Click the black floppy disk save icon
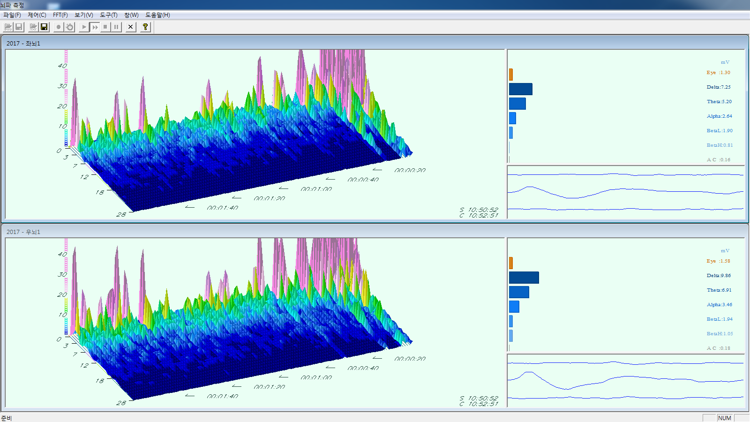The height and width of the screenshot is (422, 750). point(44,27)
